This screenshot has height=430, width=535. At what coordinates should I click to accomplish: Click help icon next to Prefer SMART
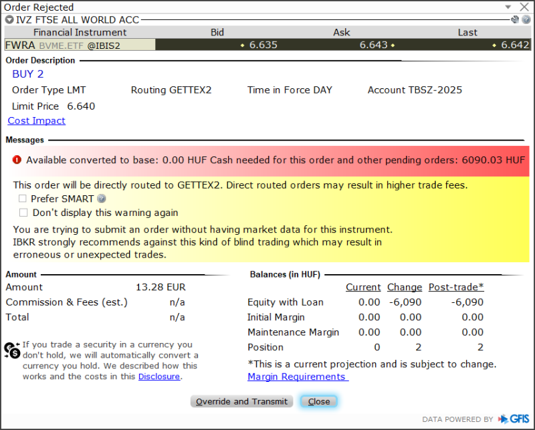pyautogui.click(x=102, y=198)
